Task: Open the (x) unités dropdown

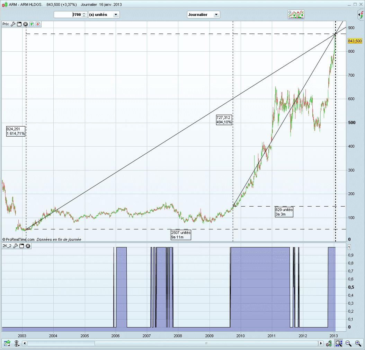Action: point(104,15)
